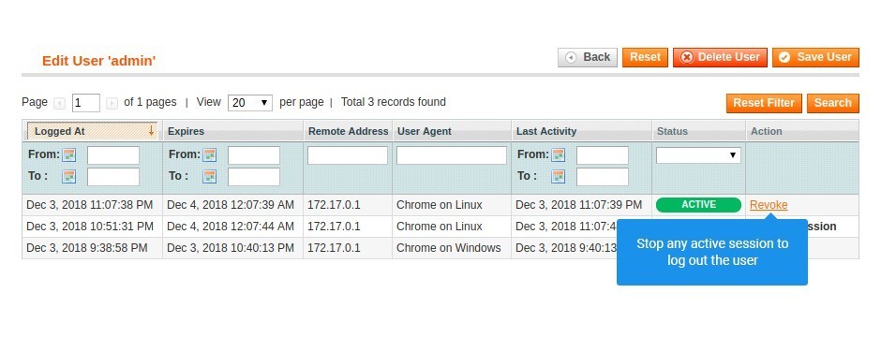Open Last Activity To calendar icon
The height and width of the screenshot is (337, 881).
point(558,177)
